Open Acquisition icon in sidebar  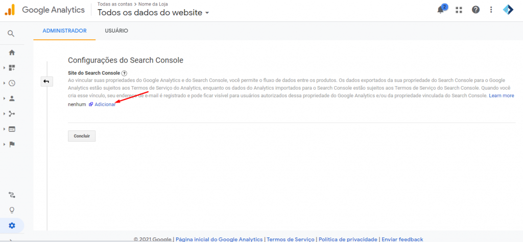(x=12, y=114)
